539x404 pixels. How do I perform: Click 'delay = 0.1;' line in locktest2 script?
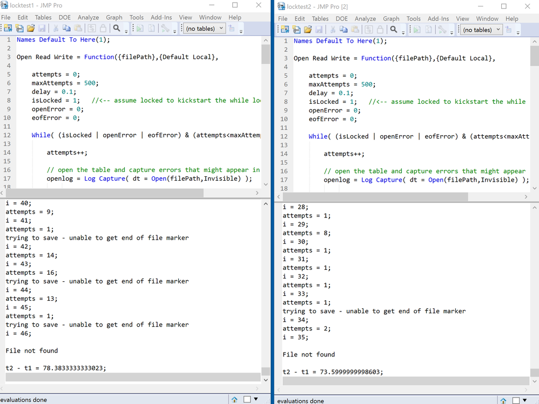(x=331, y=93)
